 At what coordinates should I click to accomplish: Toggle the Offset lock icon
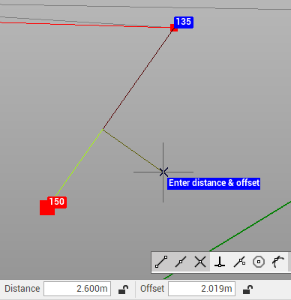247,289
